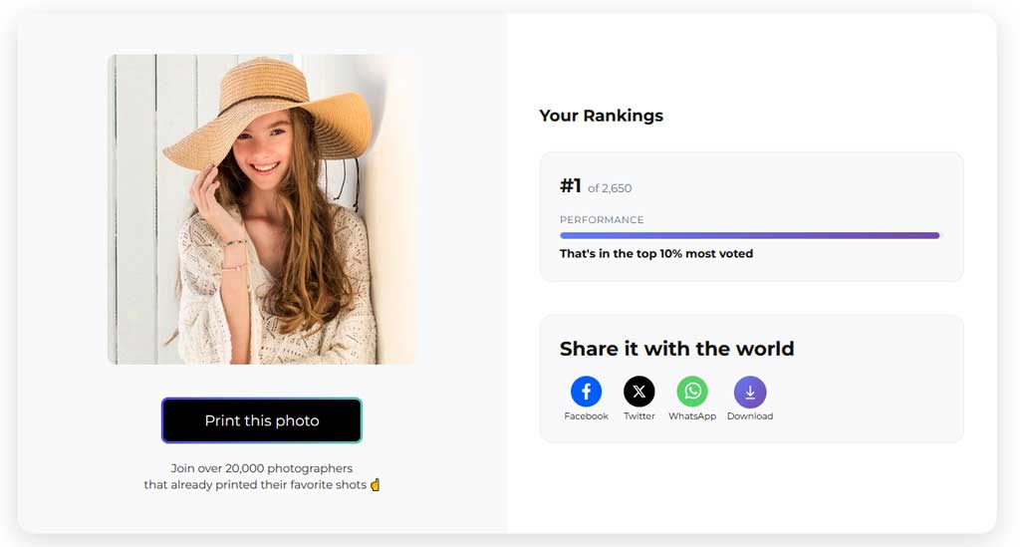Click the "WhatsApp" text label

[x=692, y=416]
